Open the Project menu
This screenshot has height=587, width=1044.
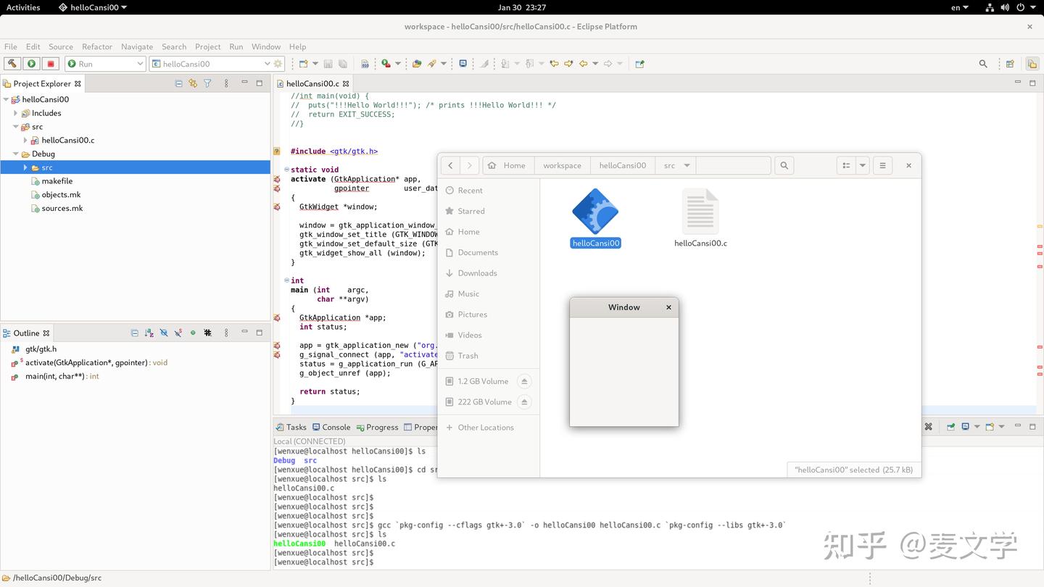coord(207,46)
